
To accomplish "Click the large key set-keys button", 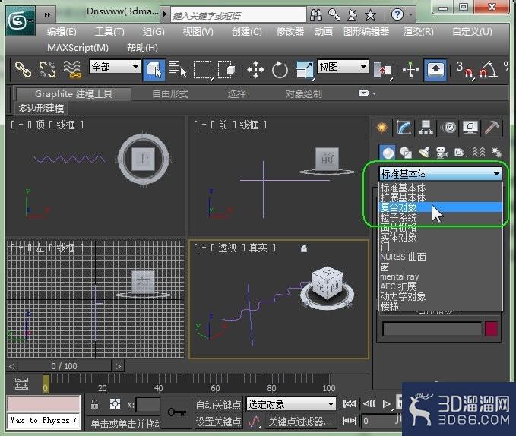I will (177, 412).
